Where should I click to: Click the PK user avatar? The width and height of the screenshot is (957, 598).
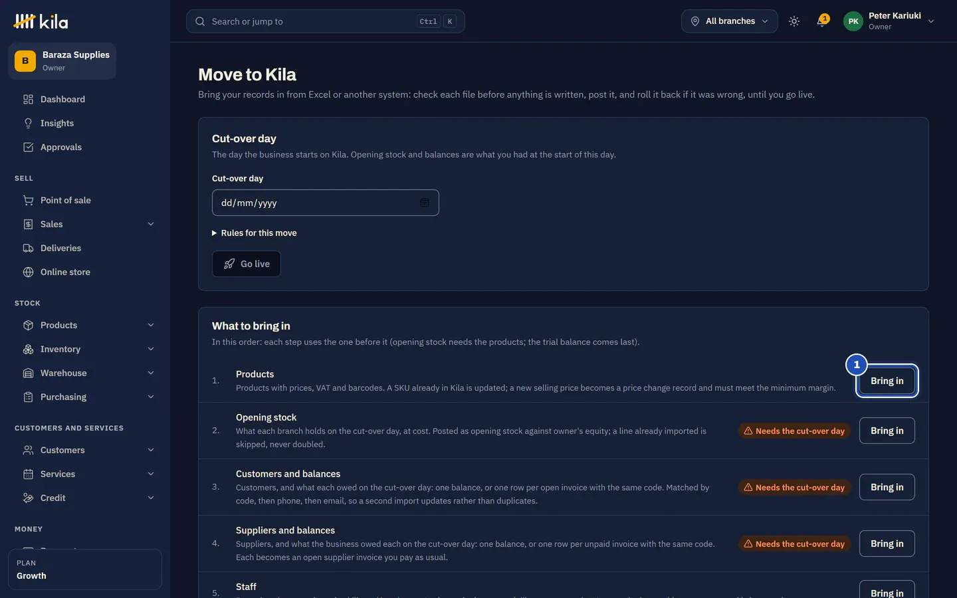click(x=853, y=21)
